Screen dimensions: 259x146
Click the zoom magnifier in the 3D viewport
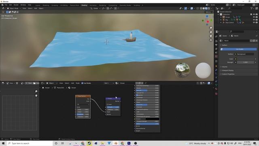click(x=211, y=28)
